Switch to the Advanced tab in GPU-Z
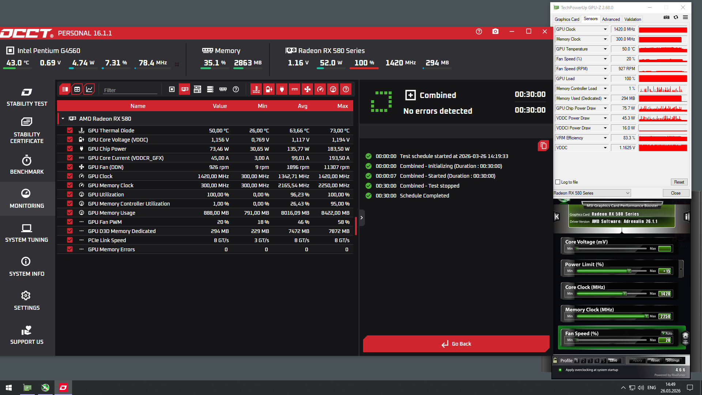 click(611, 19)
